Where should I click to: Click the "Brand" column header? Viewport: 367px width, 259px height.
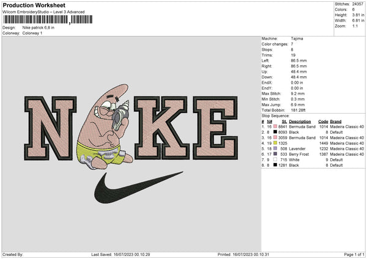pyautogui.click(x=336, y=122)
